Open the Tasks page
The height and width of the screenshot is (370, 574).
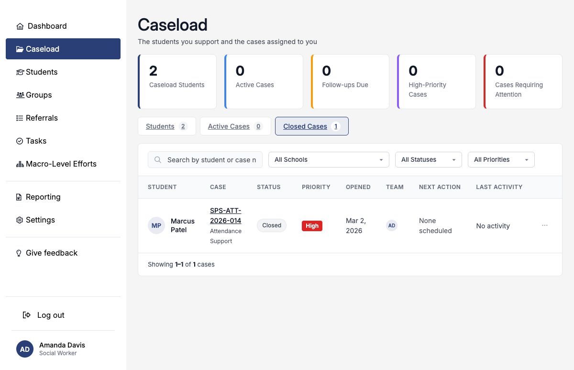click(x=63, y=141)
